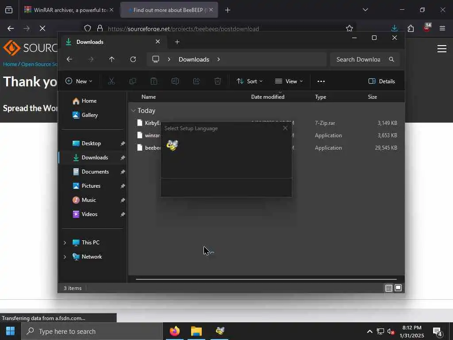Open the See more three-dots menu
The width and height of the screenshot is (453, 340).
[321, 81]
